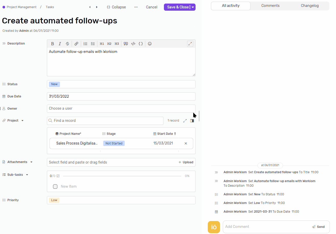Insert a blockquote via quote icon
336x234 pixels.
coord(126,44)
